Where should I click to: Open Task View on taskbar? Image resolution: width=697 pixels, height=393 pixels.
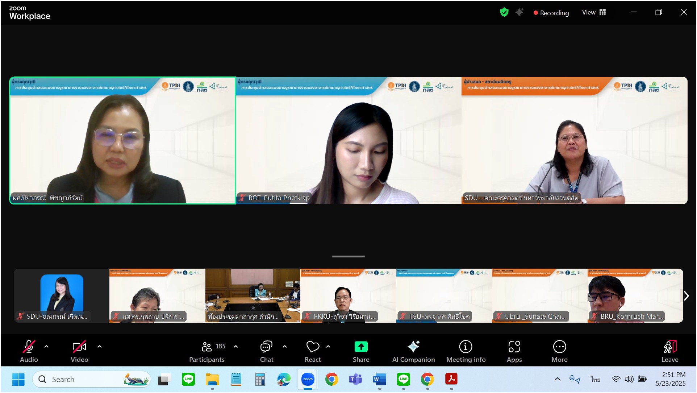pos(164,379)
